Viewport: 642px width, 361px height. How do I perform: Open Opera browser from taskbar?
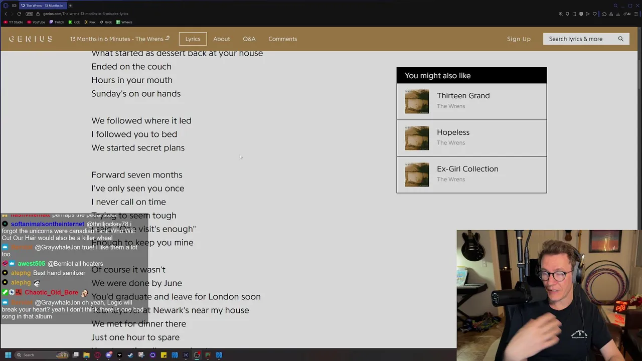97,355
